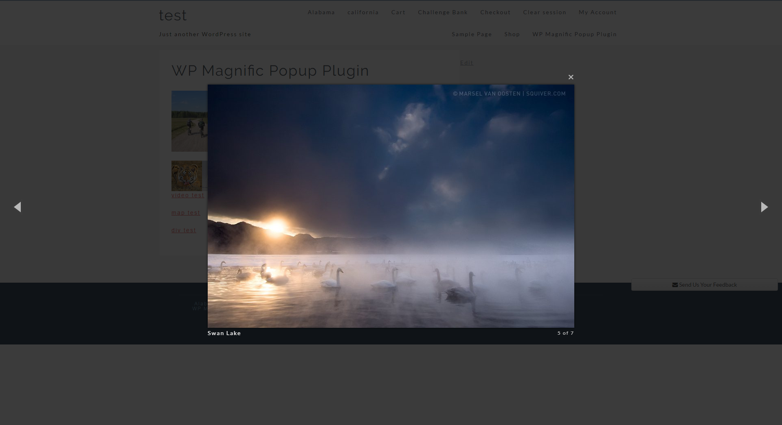Go to the Checkout page
The height and width of the screenshot is (425, 782).
tap(495, 12)
